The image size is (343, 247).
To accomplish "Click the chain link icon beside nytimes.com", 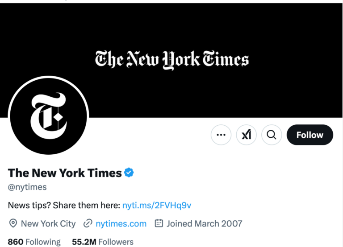I will coord(88,223).
